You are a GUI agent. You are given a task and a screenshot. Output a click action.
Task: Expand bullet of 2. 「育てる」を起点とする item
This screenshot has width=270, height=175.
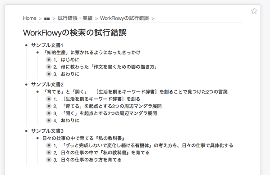pos(49,106)
